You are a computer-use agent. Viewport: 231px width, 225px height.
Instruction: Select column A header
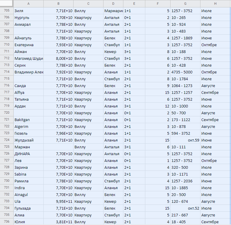tap(28, 4)
